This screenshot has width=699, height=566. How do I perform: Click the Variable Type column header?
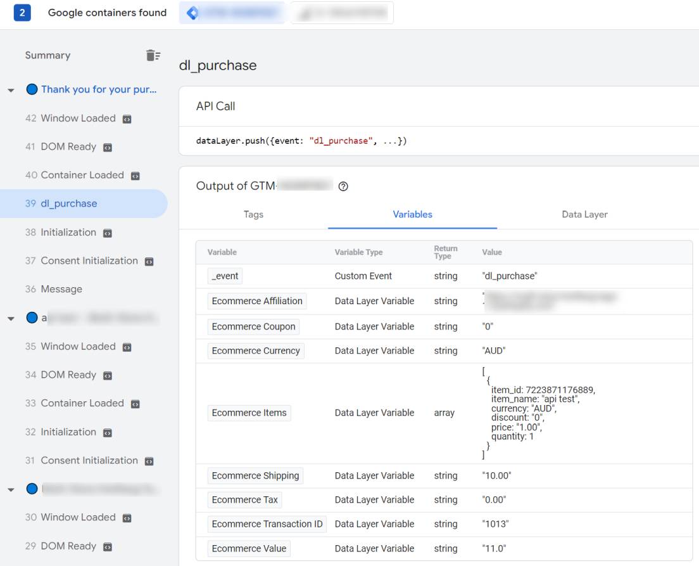(x=359, y=253)
